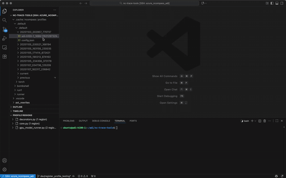Expand the OUTLINE section
Screen dimensions: 286x178
tap(34, 107)
